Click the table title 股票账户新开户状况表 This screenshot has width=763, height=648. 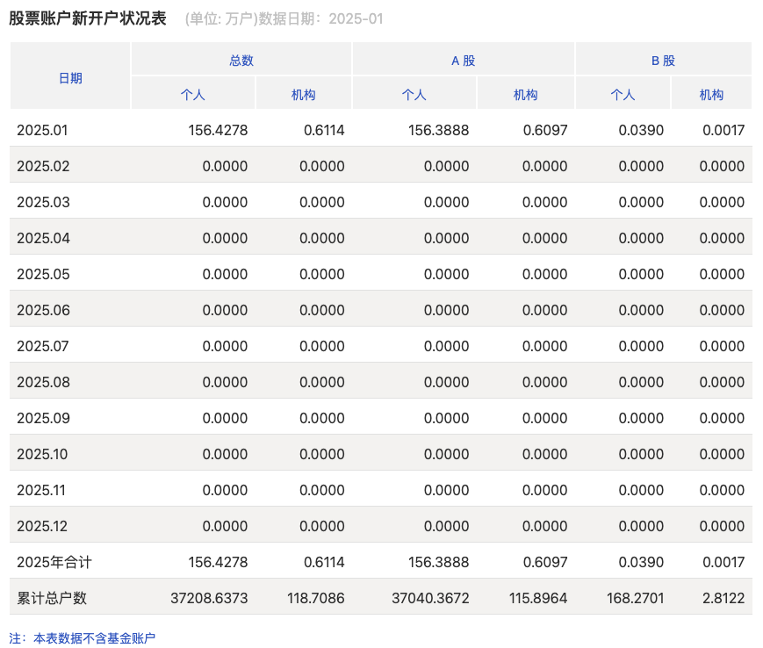(x=88, y=18)
